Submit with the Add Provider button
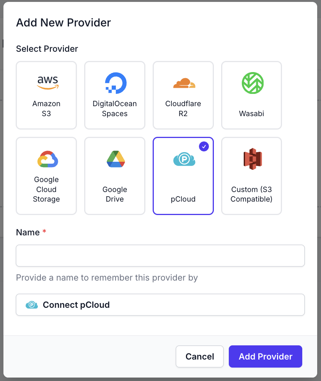Image resolution: width=321 pixels, height=381 pixels. 266,356
